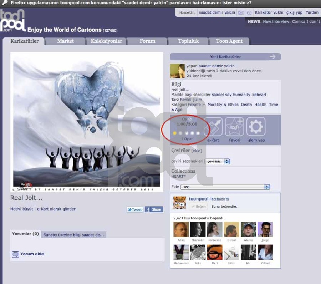Open Altan's Facebook profile photo
This screenshot has height=284, width=321.
pyautogui.click(x=181, y=229)
